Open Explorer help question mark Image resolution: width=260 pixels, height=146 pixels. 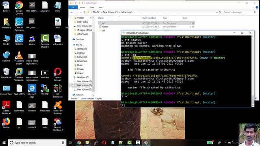coord(257,7)
